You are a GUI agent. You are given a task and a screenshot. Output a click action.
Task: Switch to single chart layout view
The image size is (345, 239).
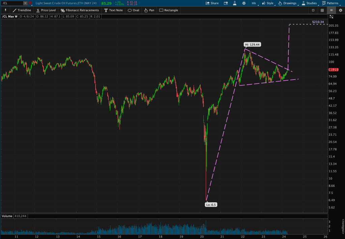pyautogui.click(x=313, y=10)
